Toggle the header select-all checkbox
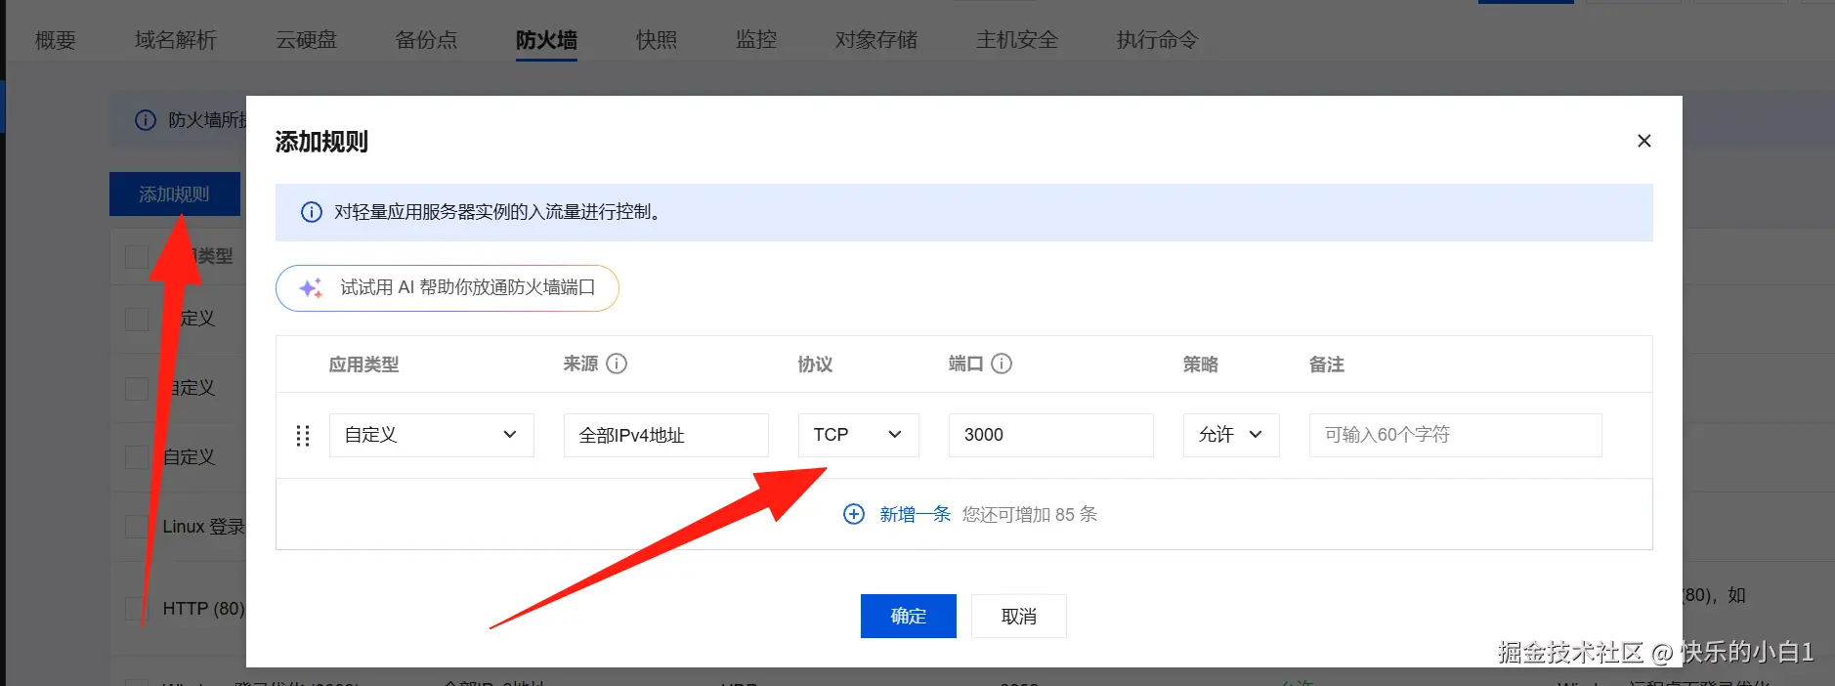1835x686 pixels. click(x=137, y=256)
